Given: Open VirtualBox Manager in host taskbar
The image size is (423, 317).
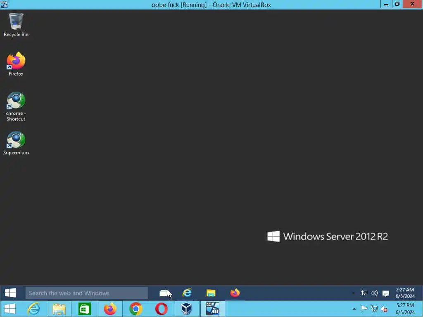Looking at the screenshot, I should pyautogui.click(x=186, y=309).
